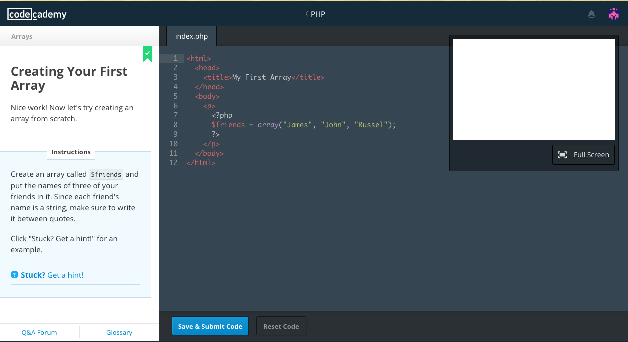The image size is (628, 342).
Task: Click the heading Creating Your First Array
Action: pos(69,78)
